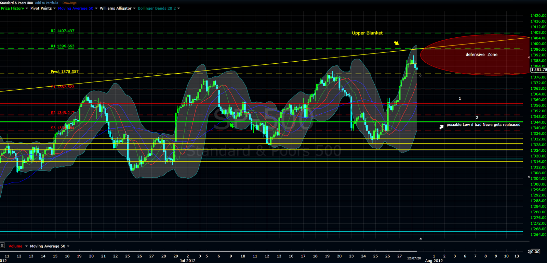This screenshot has width=547, height=263.
Task: Click the R1 1396.663 pivot label
Action: [63, 46]
